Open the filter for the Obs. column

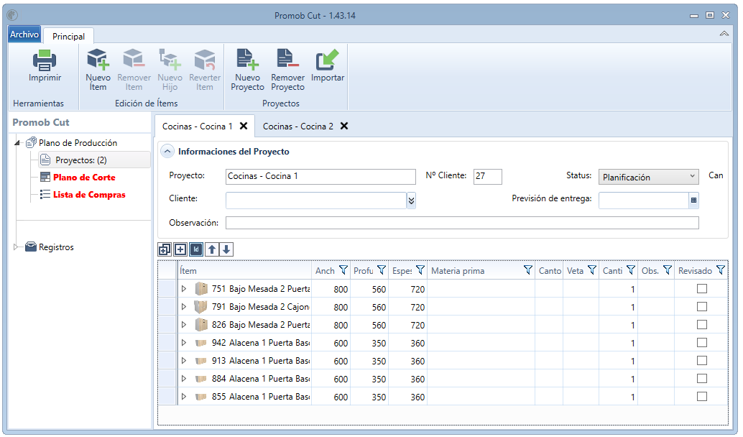pyautogui.click(x=667, y=270)
